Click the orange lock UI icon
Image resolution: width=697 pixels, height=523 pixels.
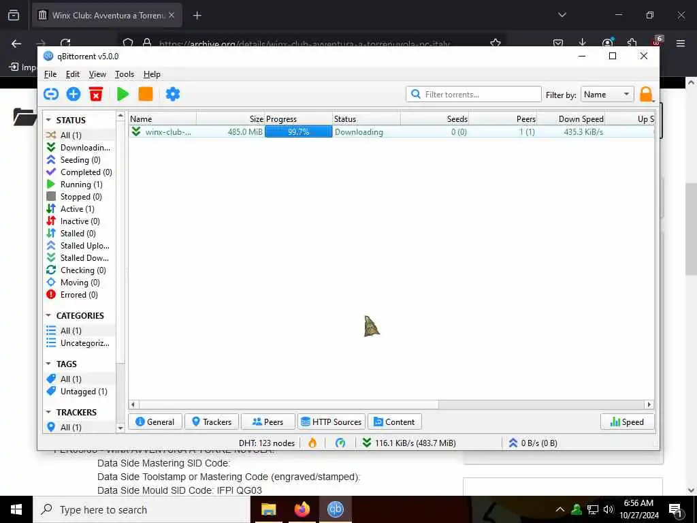tap(647, 95)
